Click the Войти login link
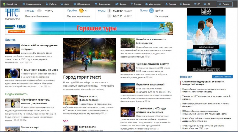The width and height of the screenshot is (238, 132). [159, 11]
